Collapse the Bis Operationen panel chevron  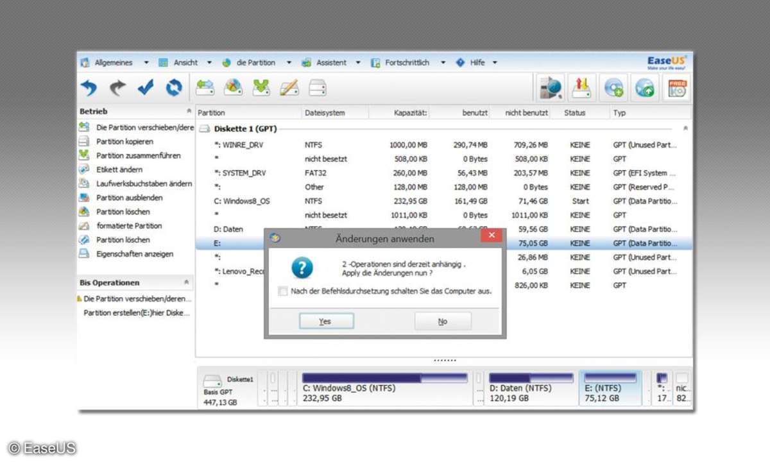coord(187,282)
